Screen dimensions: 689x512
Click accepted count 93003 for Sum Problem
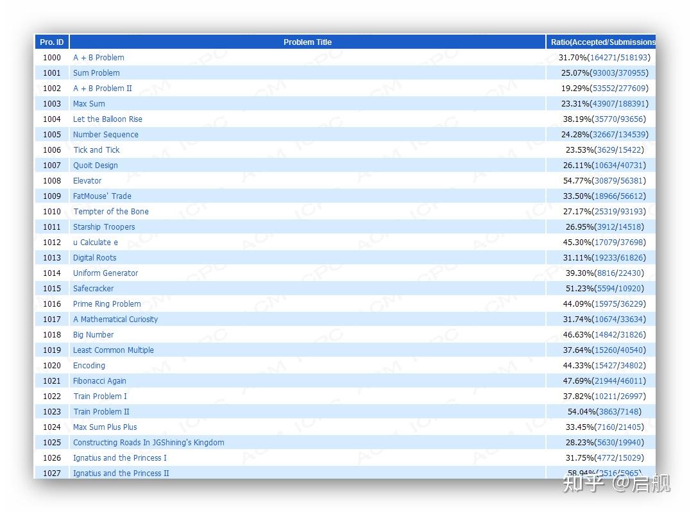point(604,73)
